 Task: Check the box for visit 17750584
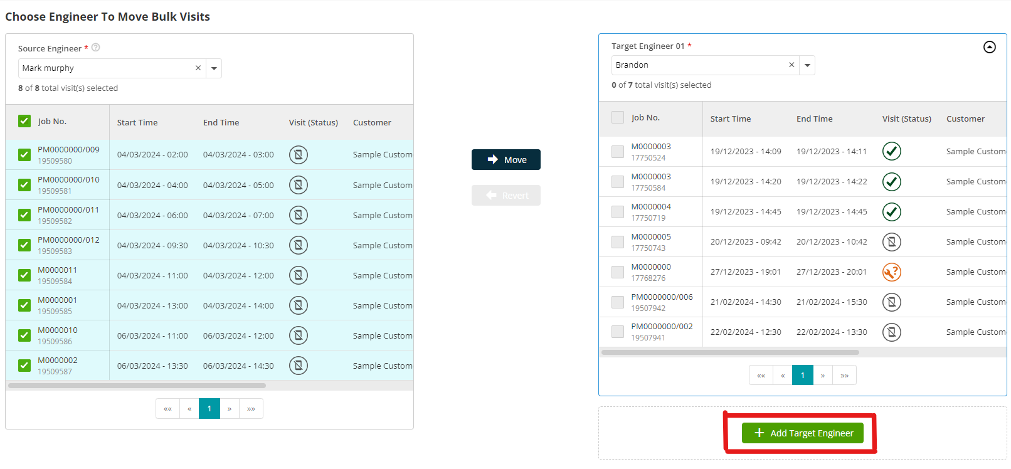[618, 181]
